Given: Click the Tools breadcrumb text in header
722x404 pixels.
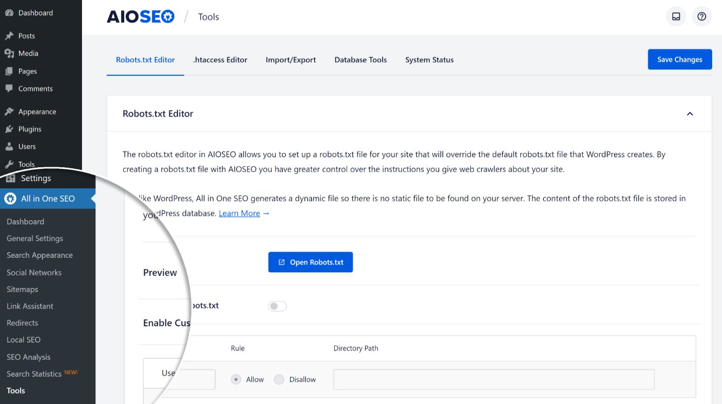Looking at the screenshot, I should coord(208,17).
